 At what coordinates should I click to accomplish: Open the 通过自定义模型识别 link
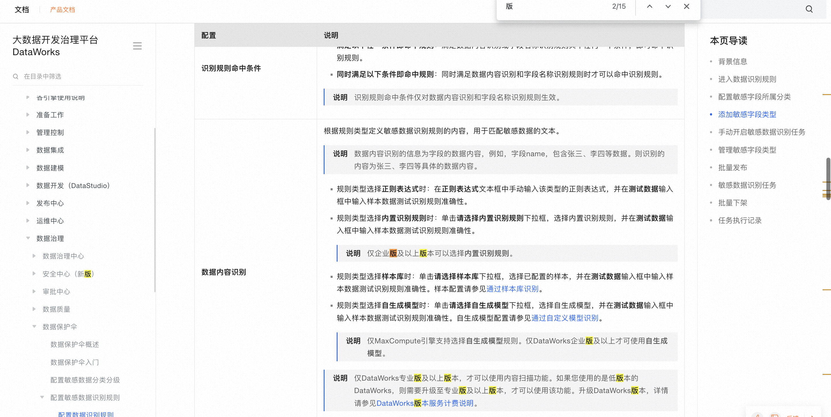pos(565,318)
